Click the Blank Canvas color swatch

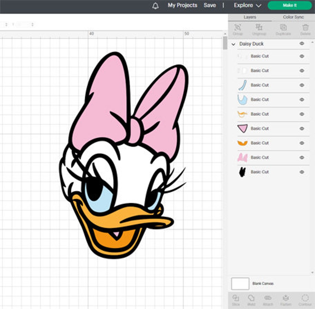[x=240, y=284]
